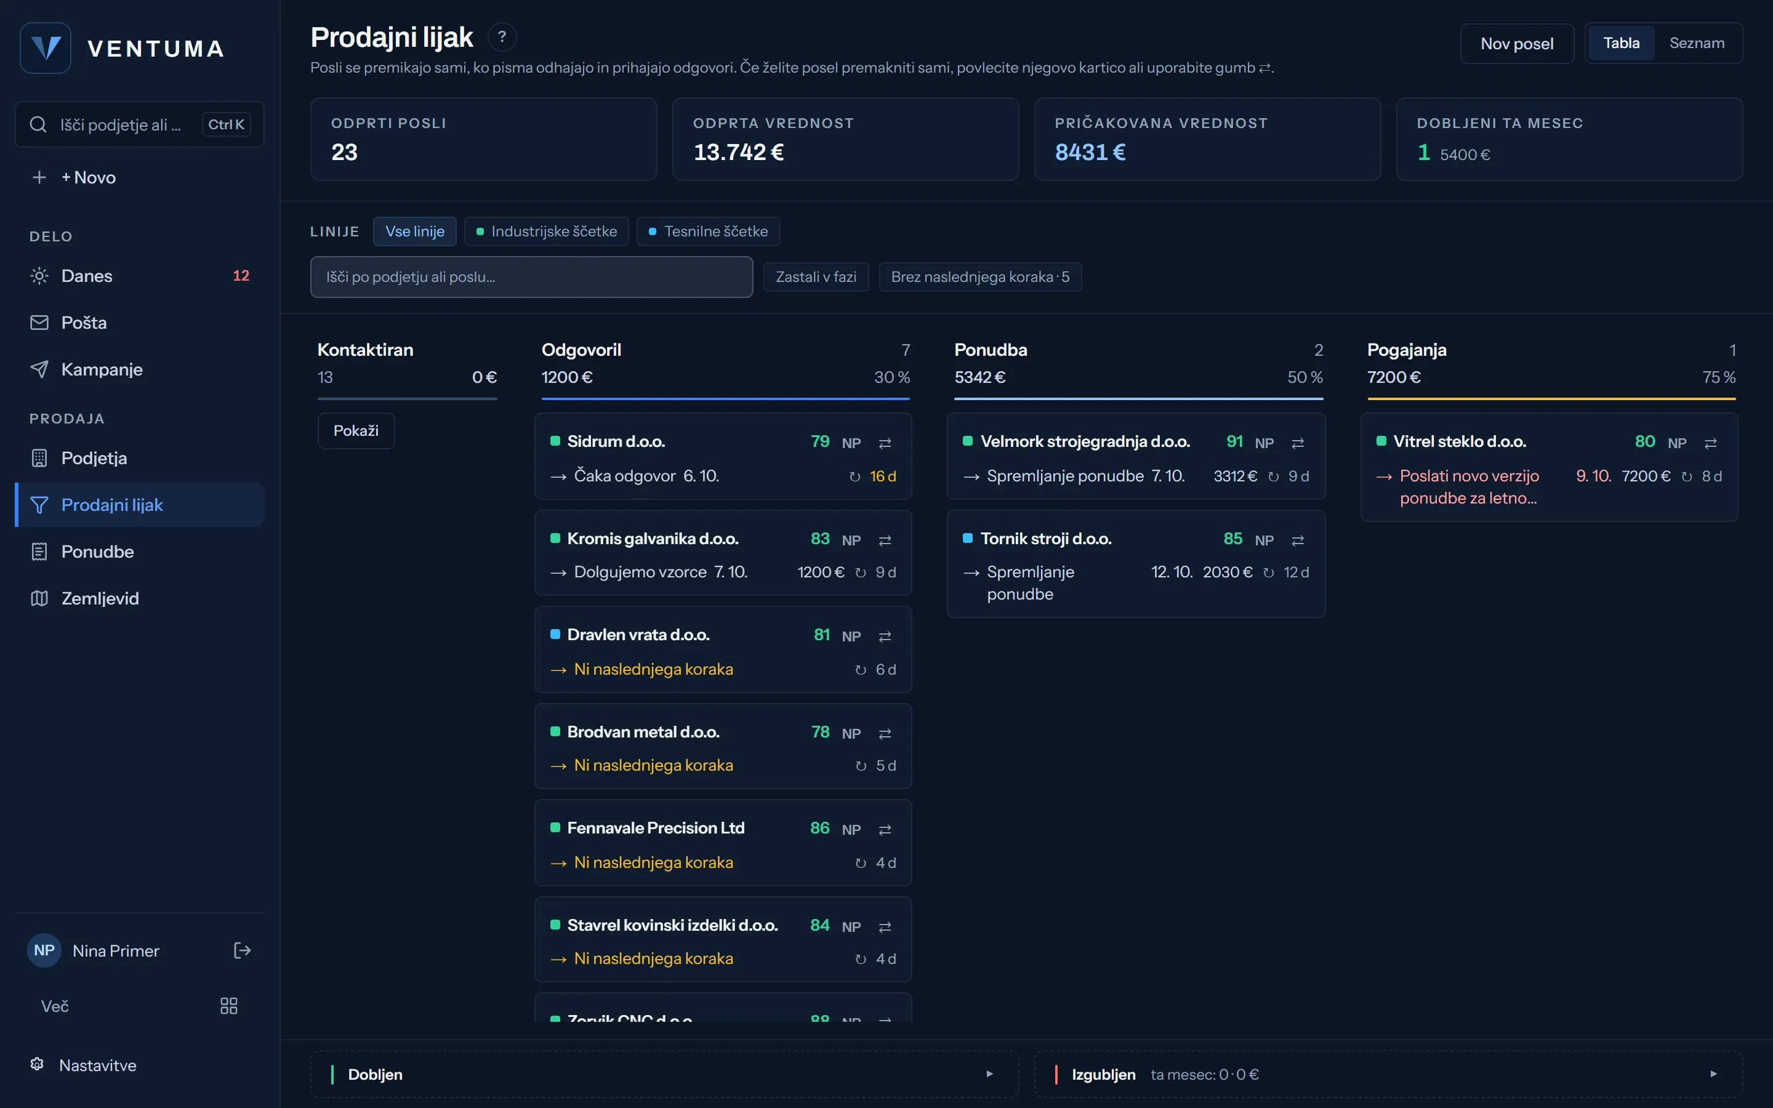Open the help question-mark icon beside Prodajni lijak
Viewport: 1773px width, 1108px height.
pyautogui.click(x=502, y=37)
